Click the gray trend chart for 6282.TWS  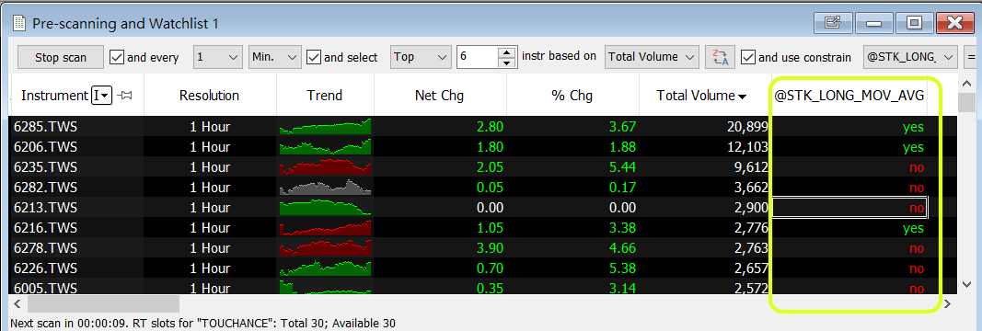pos(325,187)
